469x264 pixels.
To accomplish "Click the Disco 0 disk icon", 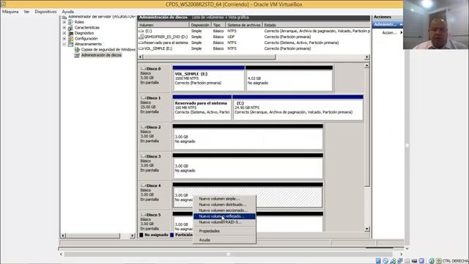I will (x=144, y=68).
